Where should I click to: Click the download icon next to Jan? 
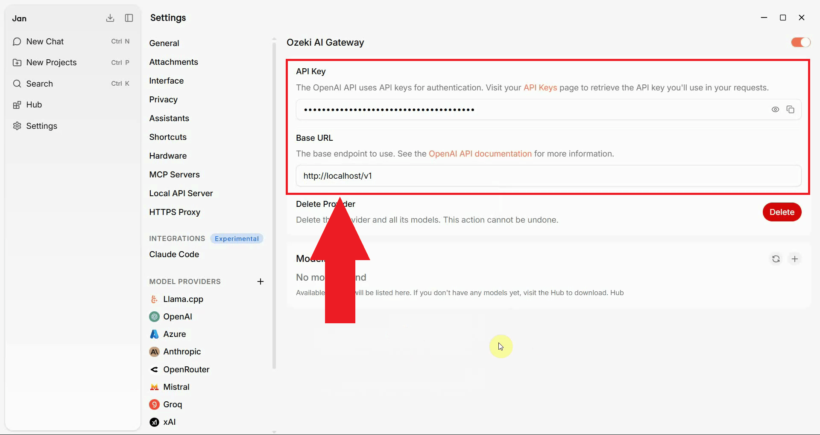(110, 18)
